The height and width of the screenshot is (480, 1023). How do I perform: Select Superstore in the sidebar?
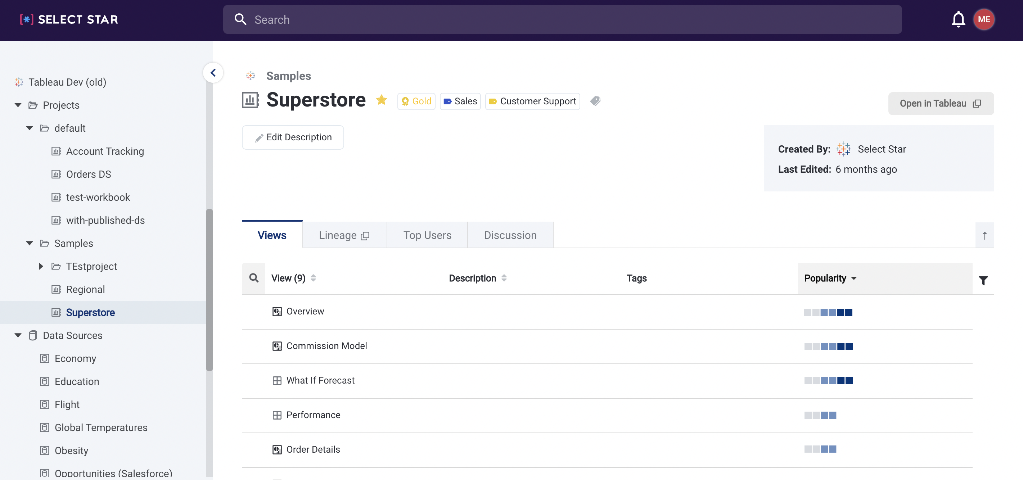pyautogui.click(x=90, y=312)
